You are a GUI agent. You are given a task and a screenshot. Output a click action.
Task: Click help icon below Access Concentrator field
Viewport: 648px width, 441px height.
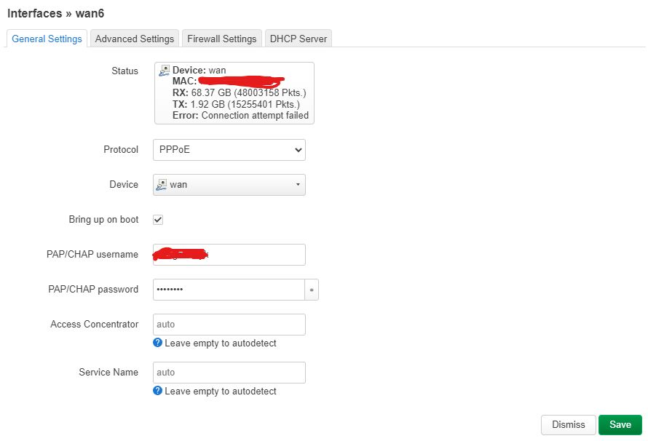(157, 343)
